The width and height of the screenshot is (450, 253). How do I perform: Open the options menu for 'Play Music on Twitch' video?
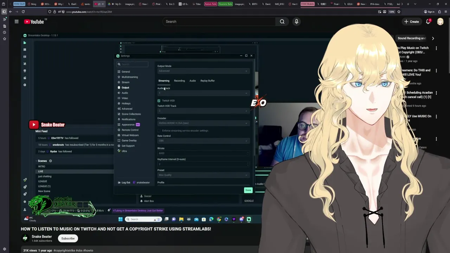436,48
